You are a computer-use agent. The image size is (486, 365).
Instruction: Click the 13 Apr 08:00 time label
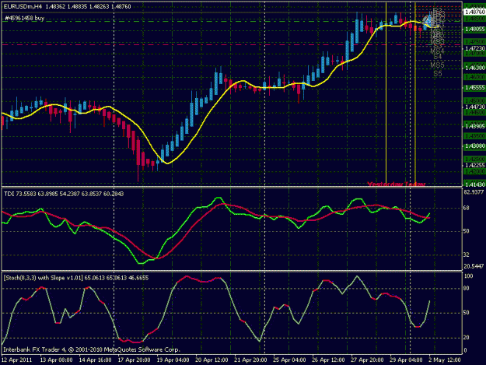pos(56,360)
